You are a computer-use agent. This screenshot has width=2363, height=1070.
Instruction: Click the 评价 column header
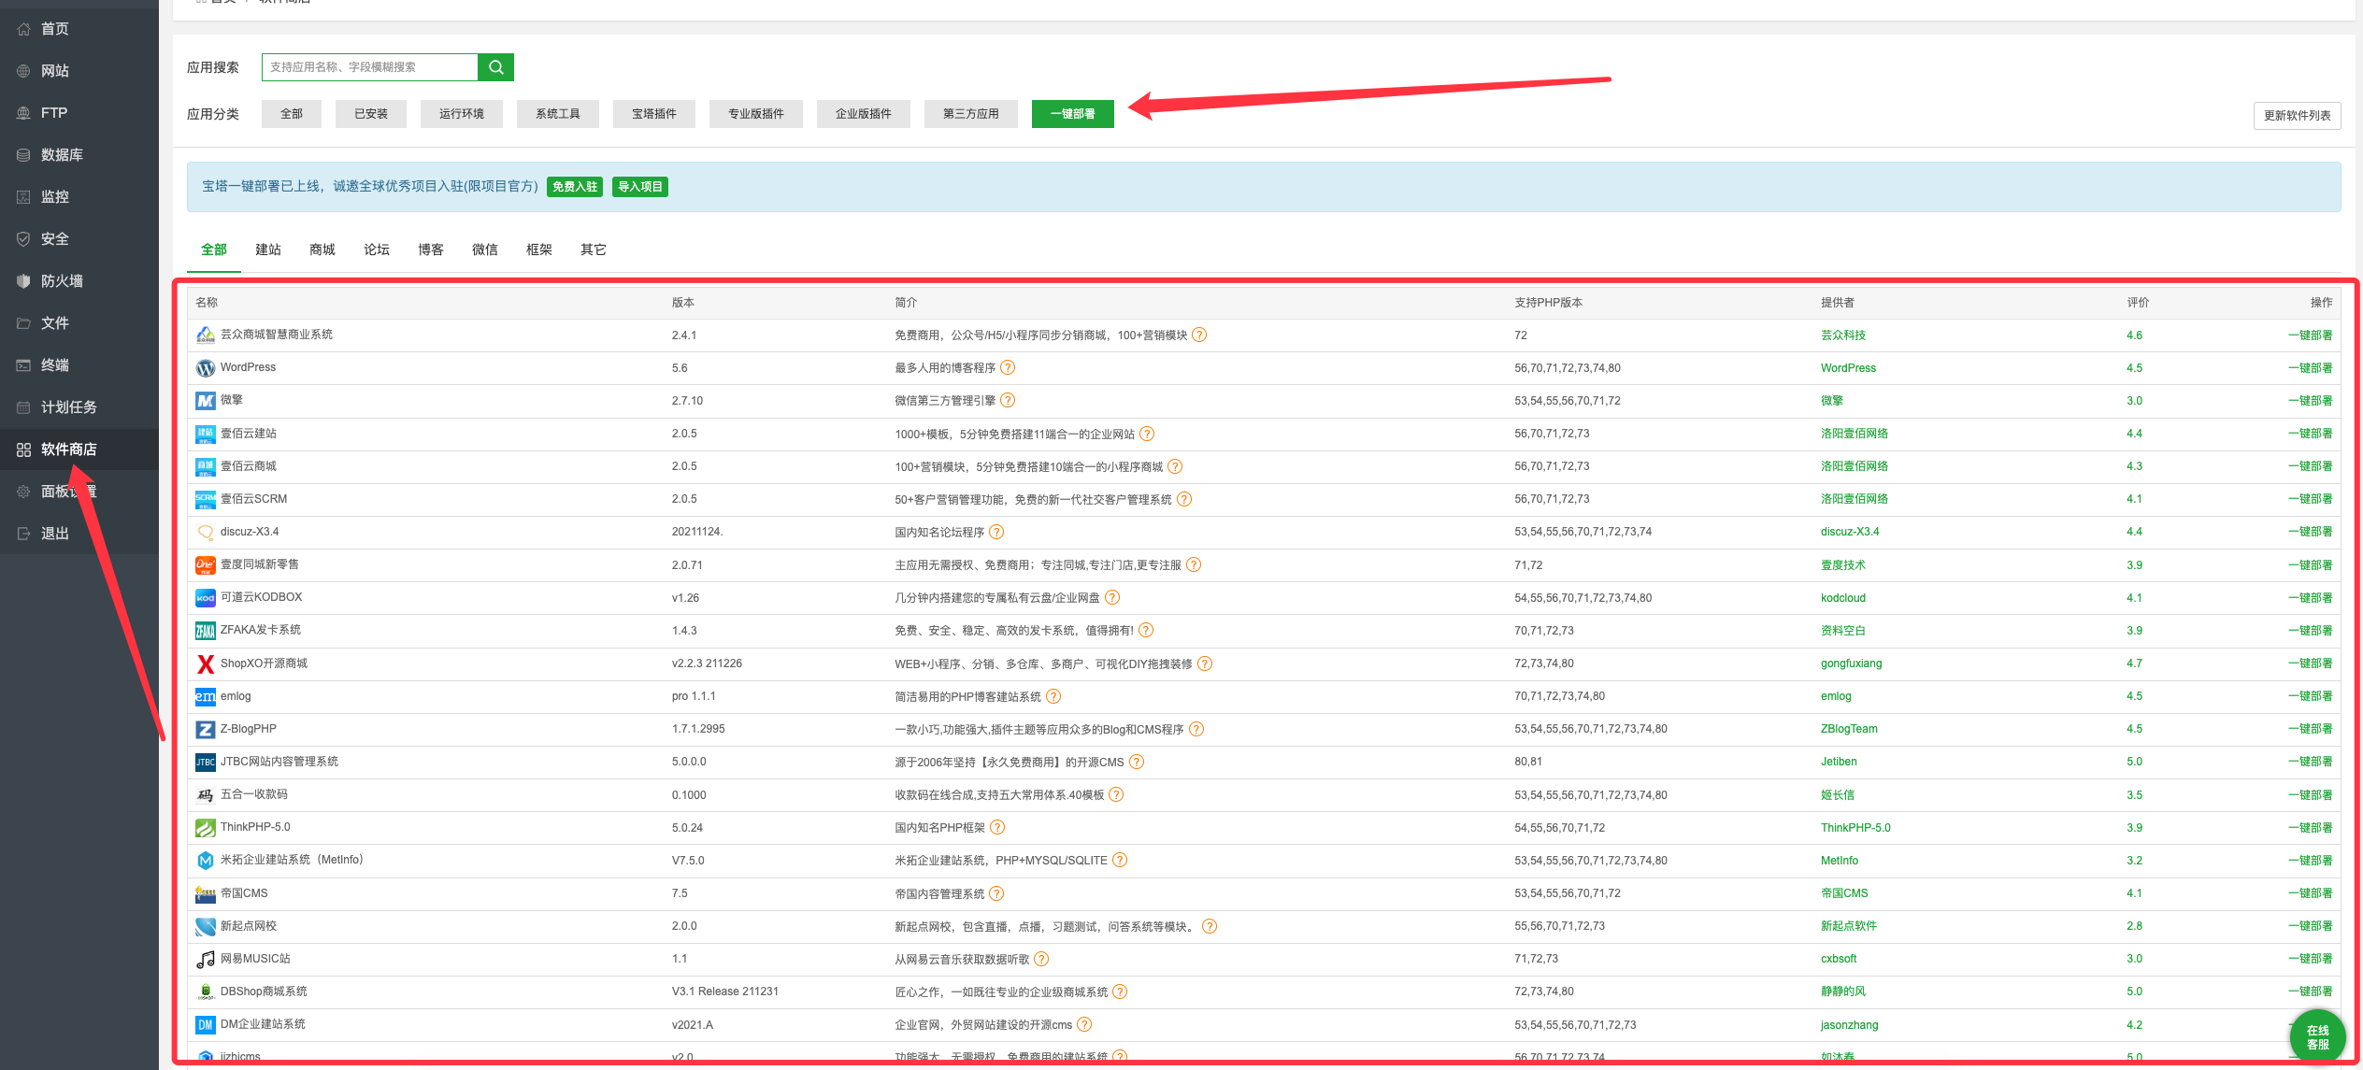pyautogui.click(x=2138, y=303)
